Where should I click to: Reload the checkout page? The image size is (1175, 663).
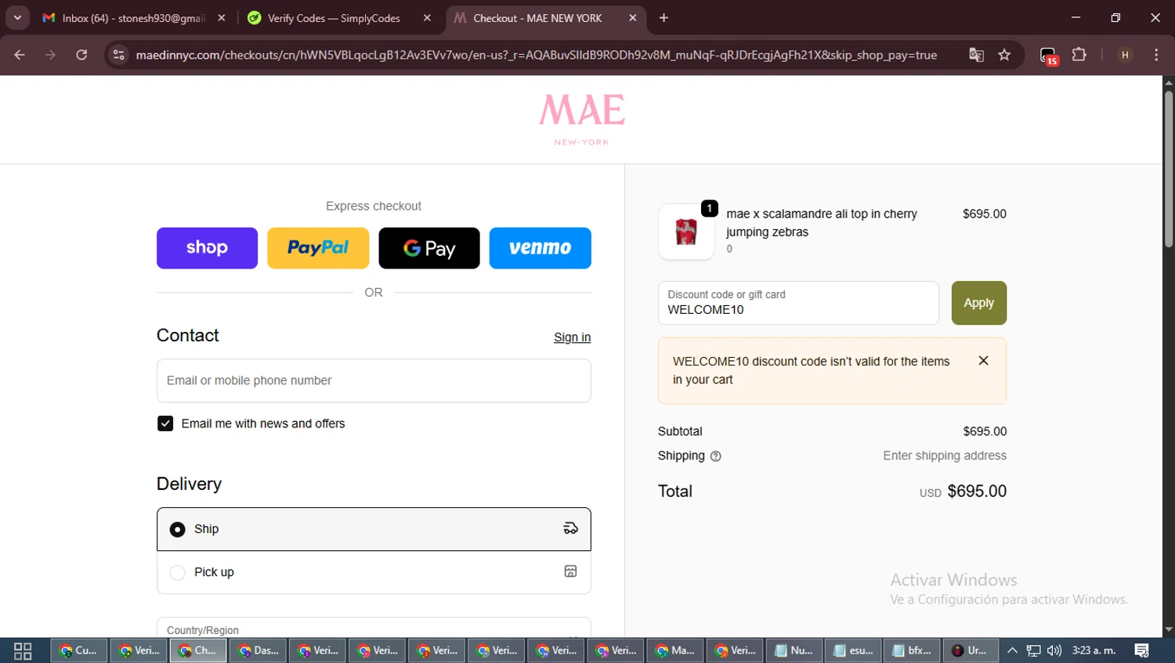point(81,55)
